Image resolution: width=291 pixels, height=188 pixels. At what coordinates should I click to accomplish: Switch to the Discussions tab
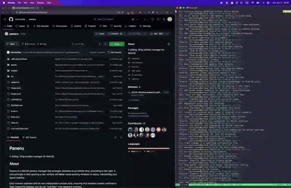tap(59, 26)
